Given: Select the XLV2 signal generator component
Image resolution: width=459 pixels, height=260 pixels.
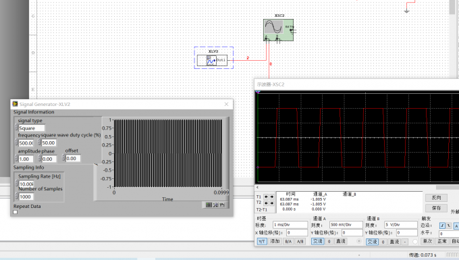Looking at the screenshot, I should [x=212, y=60].
